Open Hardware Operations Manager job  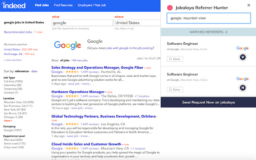coord(78,92)
